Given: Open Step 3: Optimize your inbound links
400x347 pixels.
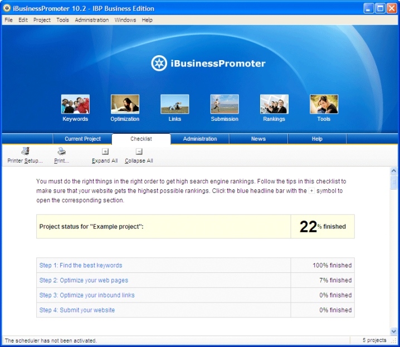Looking at the screenshot, I should tap(87, 295).
